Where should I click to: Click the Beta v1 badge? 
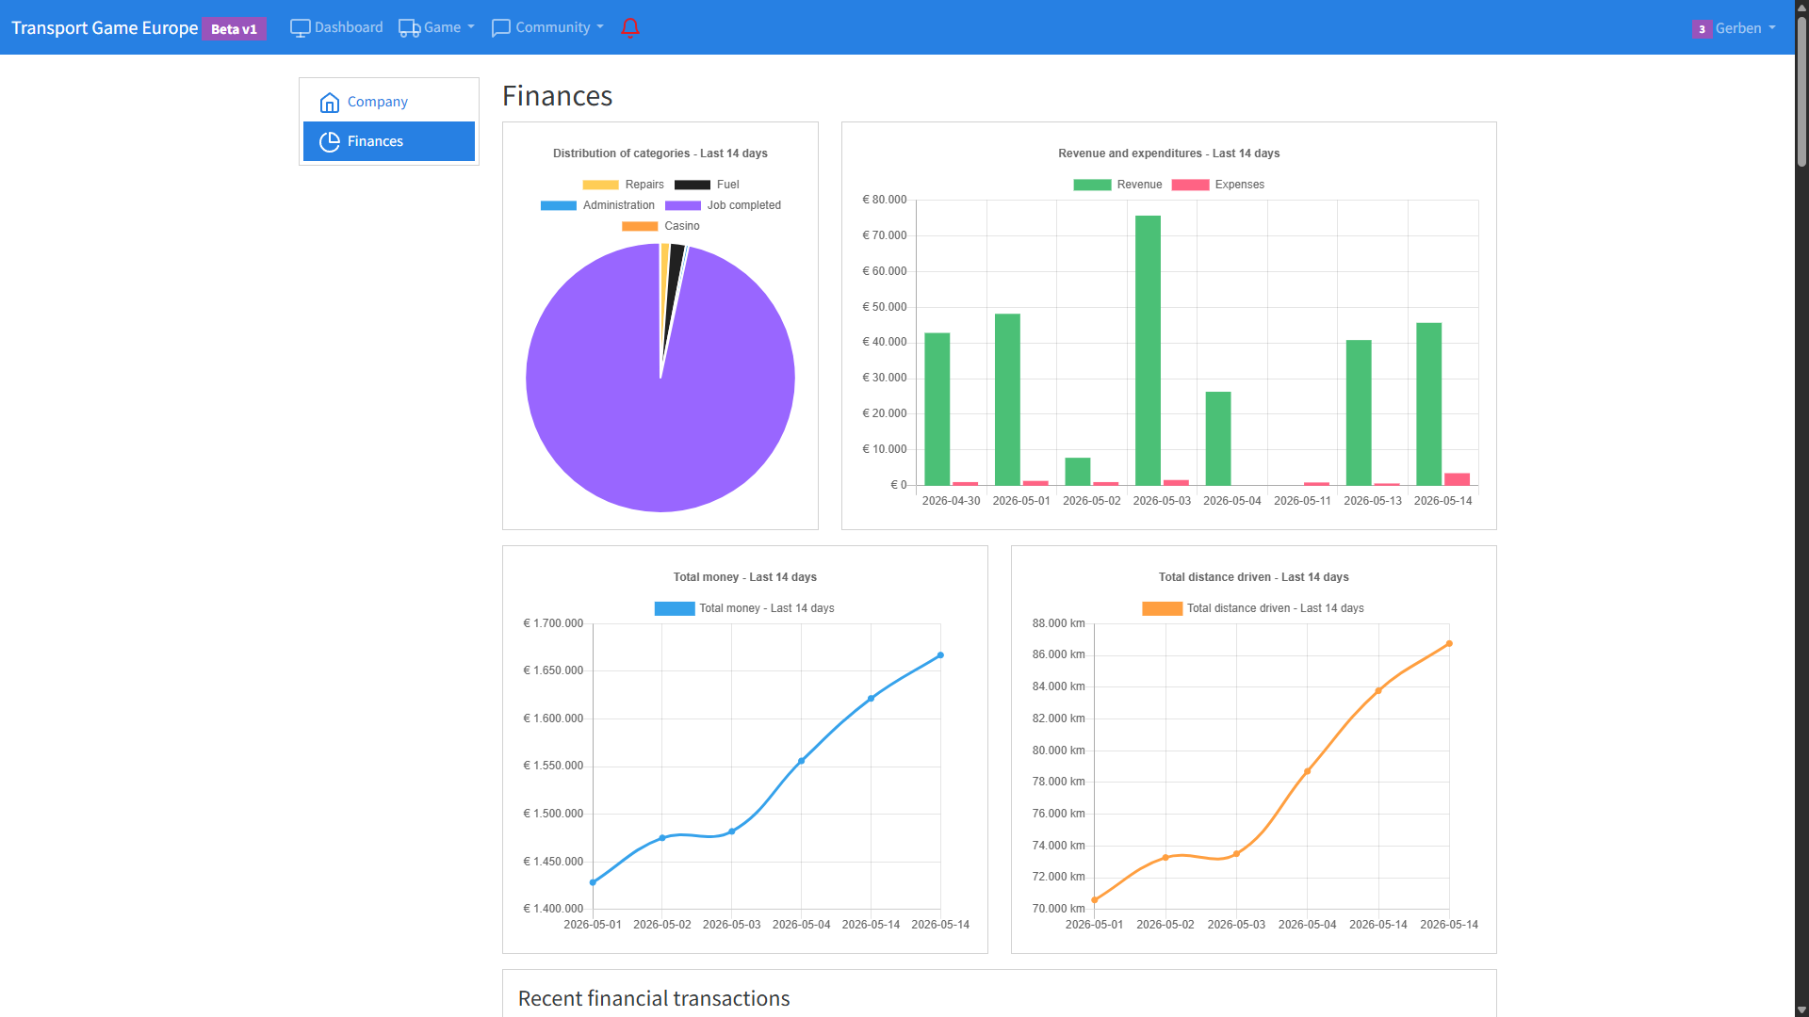[x=234, y=28]
